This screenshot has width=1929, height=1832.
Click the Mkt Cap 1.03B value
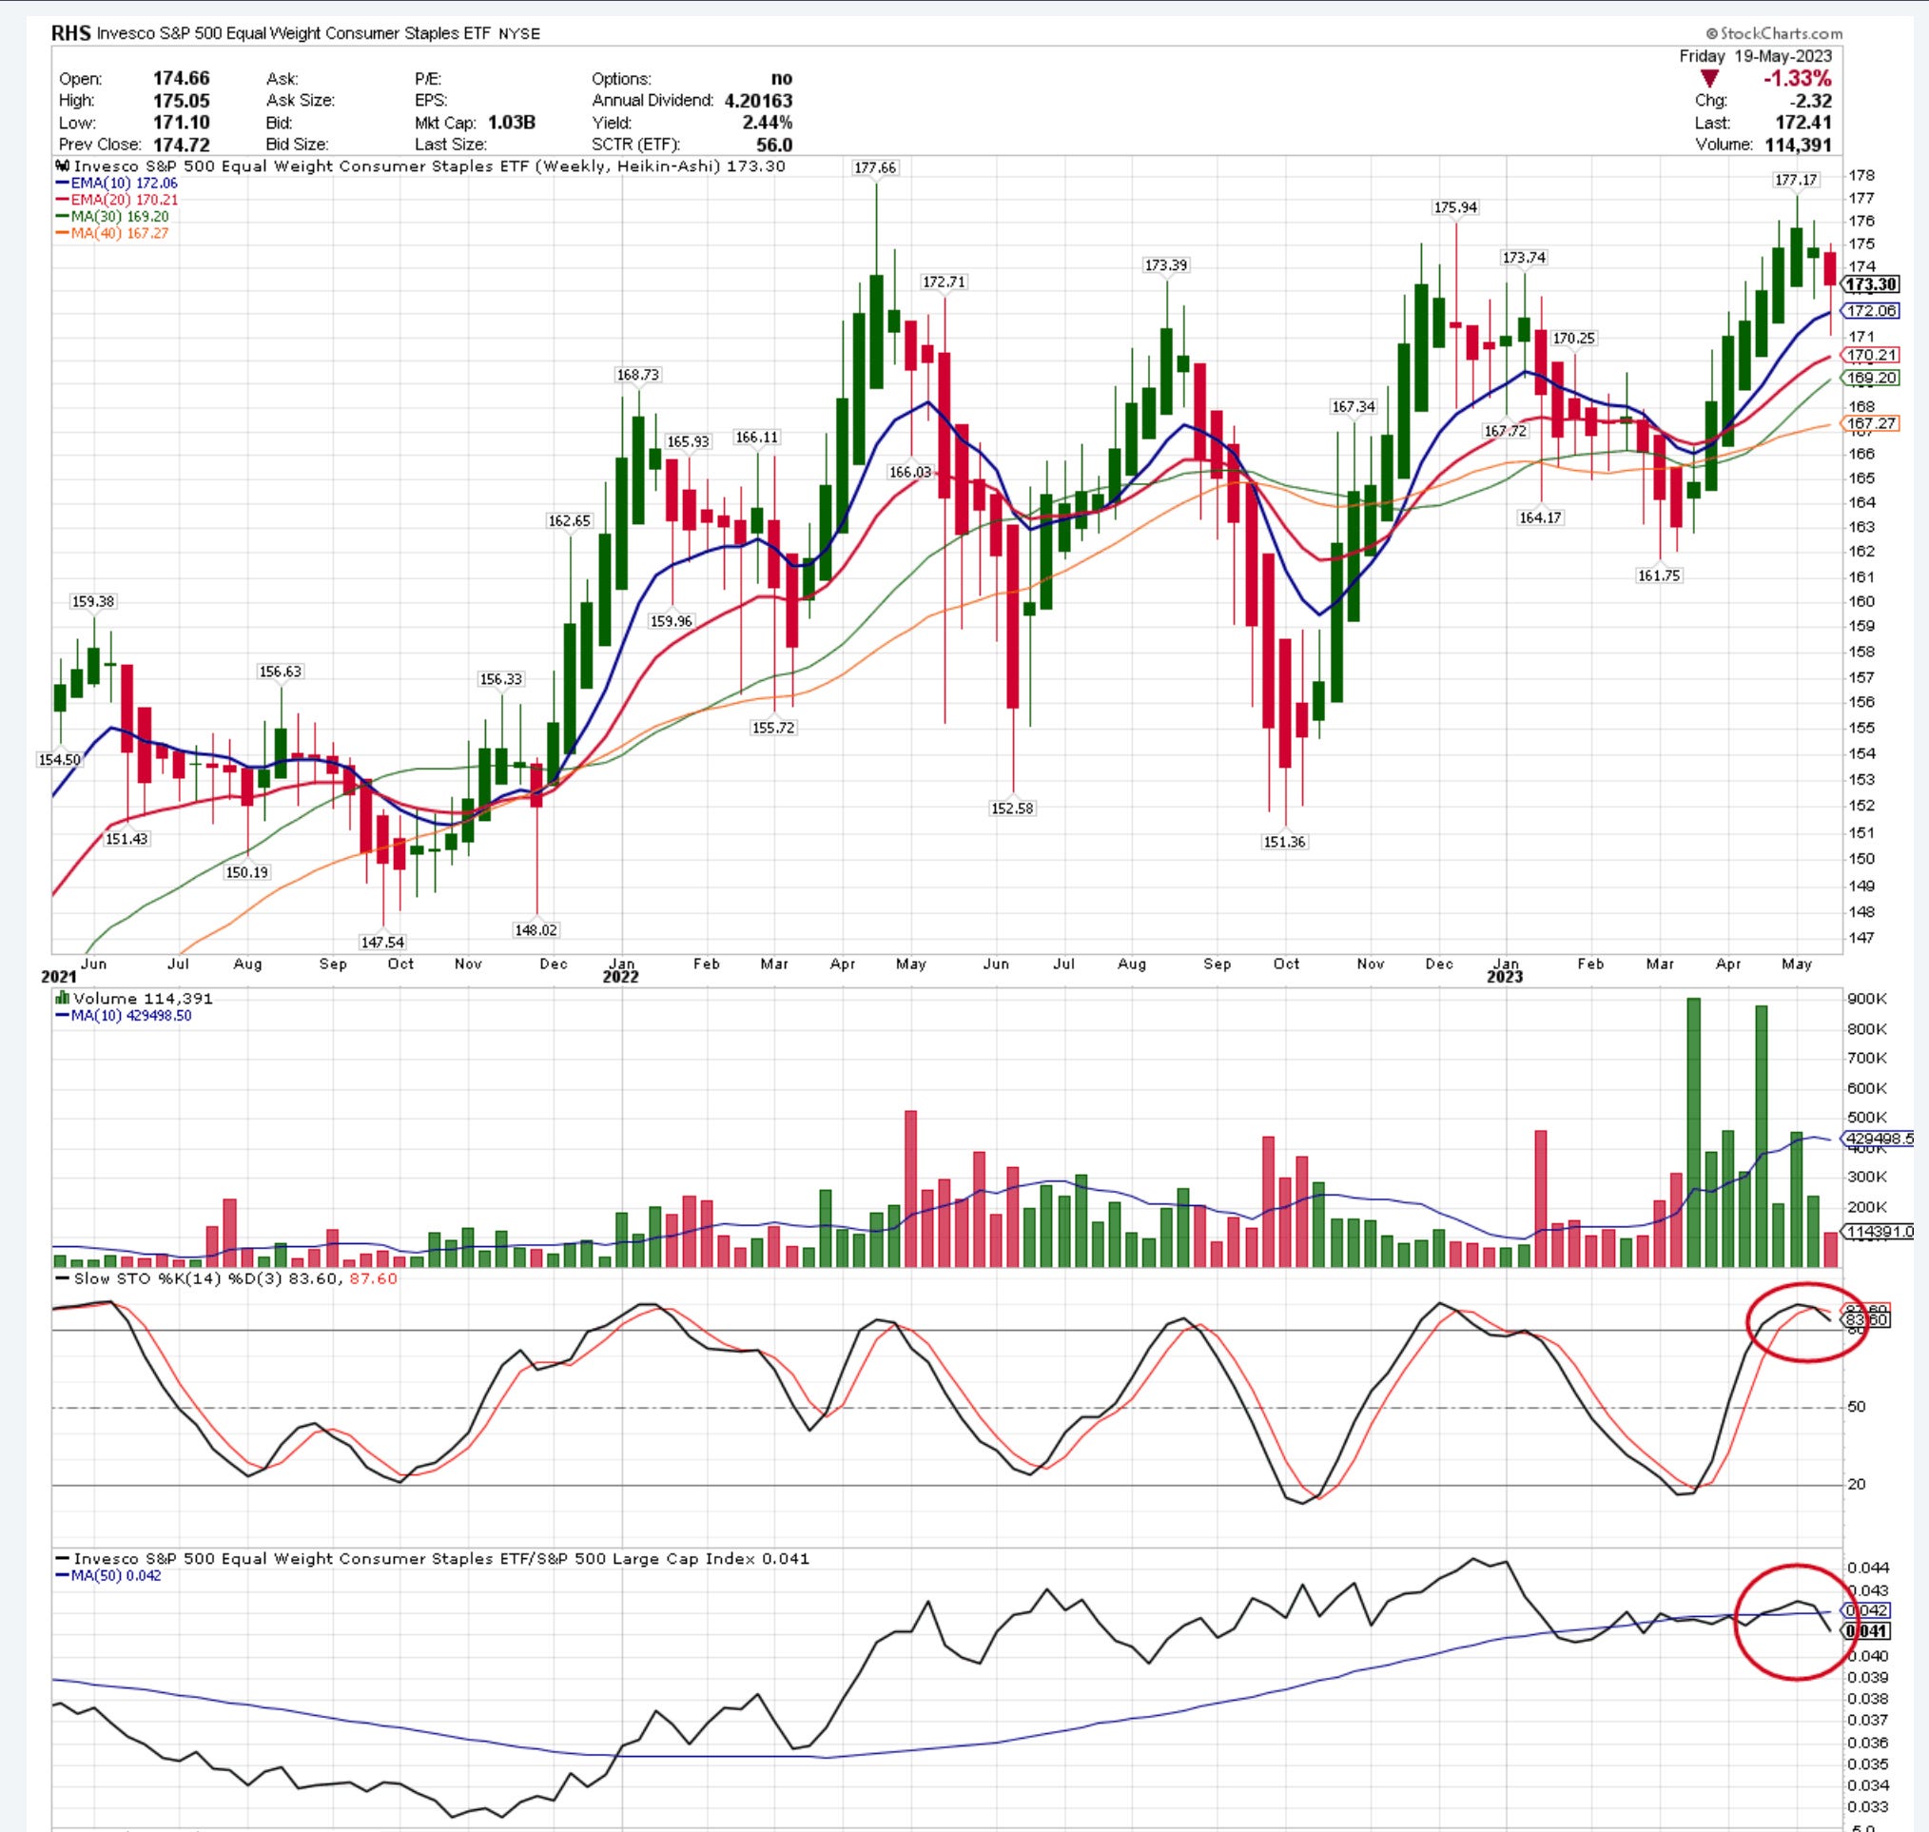pyautogui.click(x=511, y=123)
